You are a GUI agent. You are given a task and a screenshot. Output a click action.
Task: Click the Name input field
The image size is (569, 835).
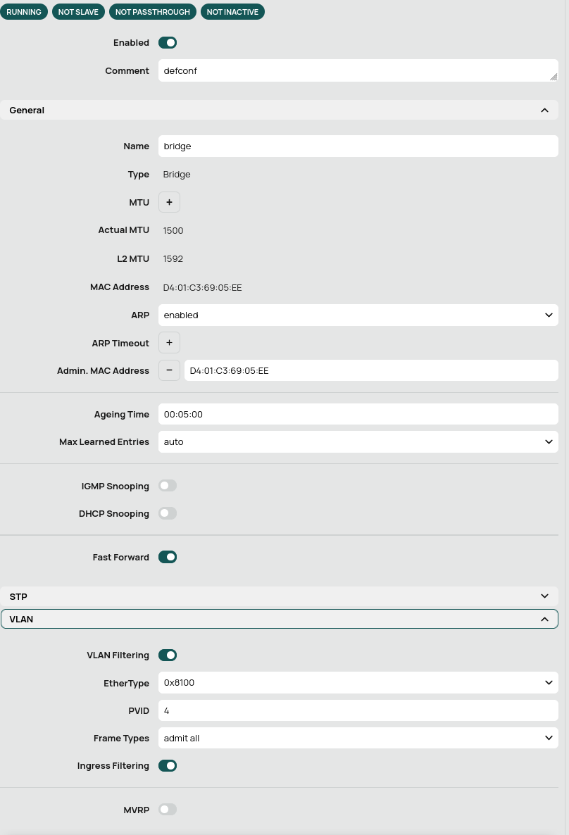tap(358, 146)
